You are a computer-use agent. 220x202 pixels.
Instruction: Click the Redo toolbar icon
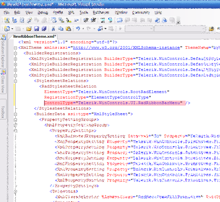pyautogui.click(x=88, y=29)
